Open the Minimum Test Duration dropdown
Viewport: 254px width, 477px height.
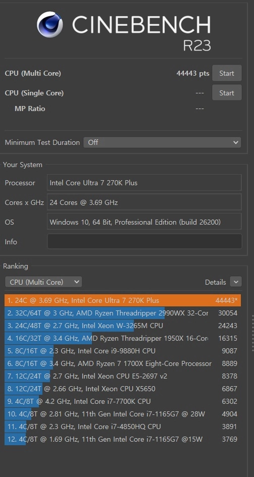coord(162,142)
